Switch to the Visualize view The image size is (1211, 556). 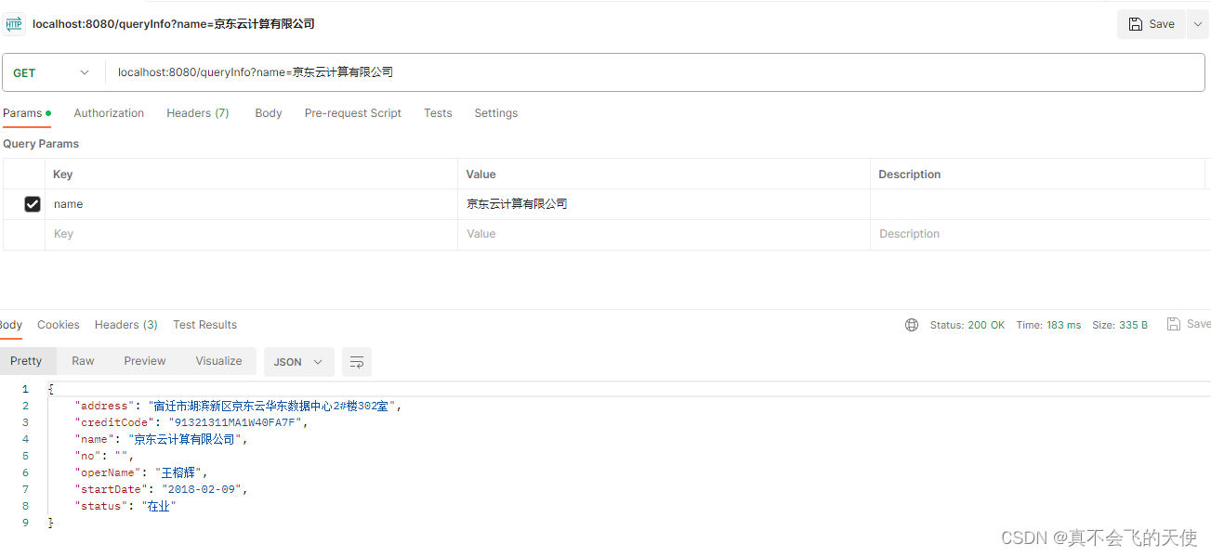(x=218, y=361)
